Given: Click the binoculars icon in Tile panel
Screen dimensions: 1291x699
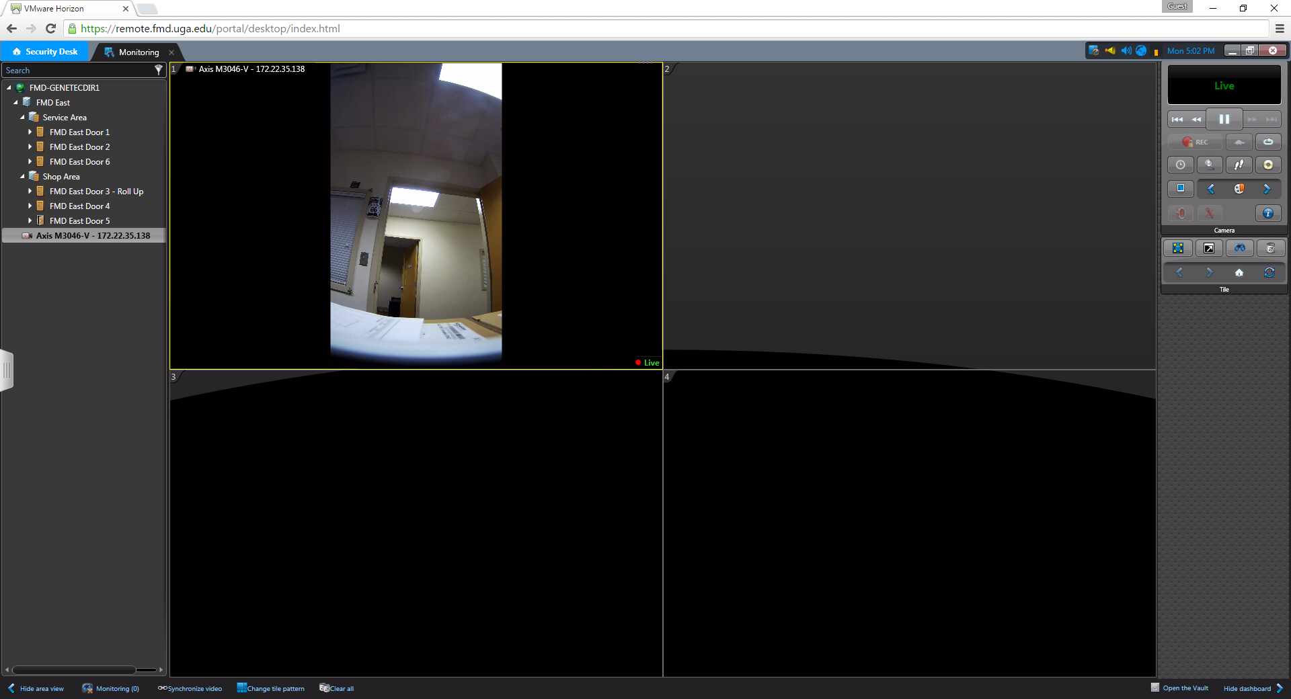Looking at the screenshot, I should [1239, 249].
